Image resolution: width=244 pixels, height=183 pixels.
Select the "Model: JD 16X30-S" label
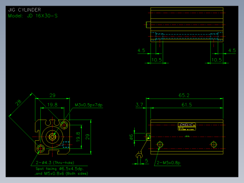33,16
